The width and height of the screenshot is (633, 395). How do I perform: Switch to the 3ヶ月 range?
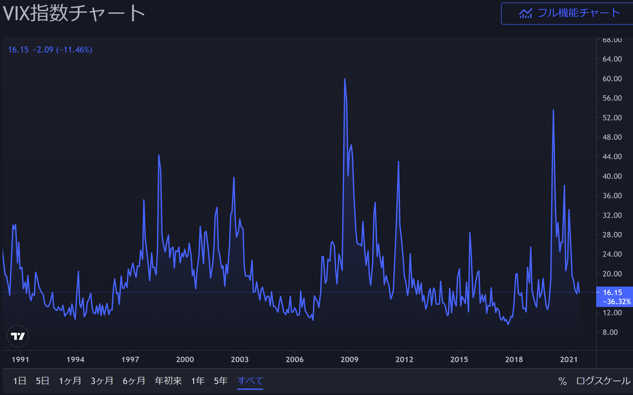coord(102,381)
